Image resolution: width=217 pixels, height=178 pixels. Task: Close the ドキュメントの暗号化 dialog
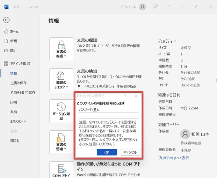136,95
